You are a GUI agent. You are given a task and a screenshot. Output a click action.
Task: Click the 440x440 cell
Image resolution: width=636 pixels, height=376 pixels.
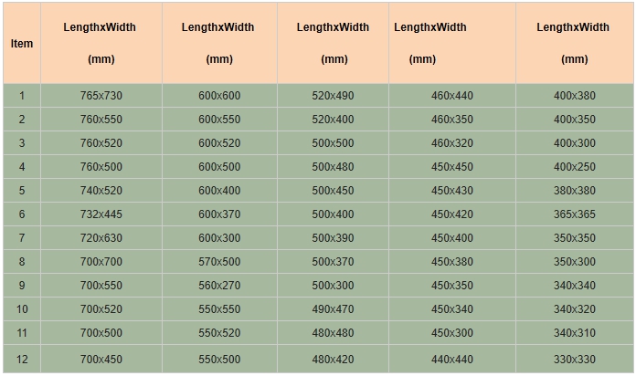(x=452, y=359)
